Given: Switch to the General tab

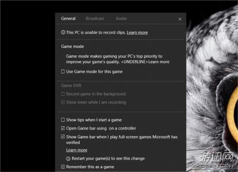Looking at the screenshot, I should (x=68, y=19).
